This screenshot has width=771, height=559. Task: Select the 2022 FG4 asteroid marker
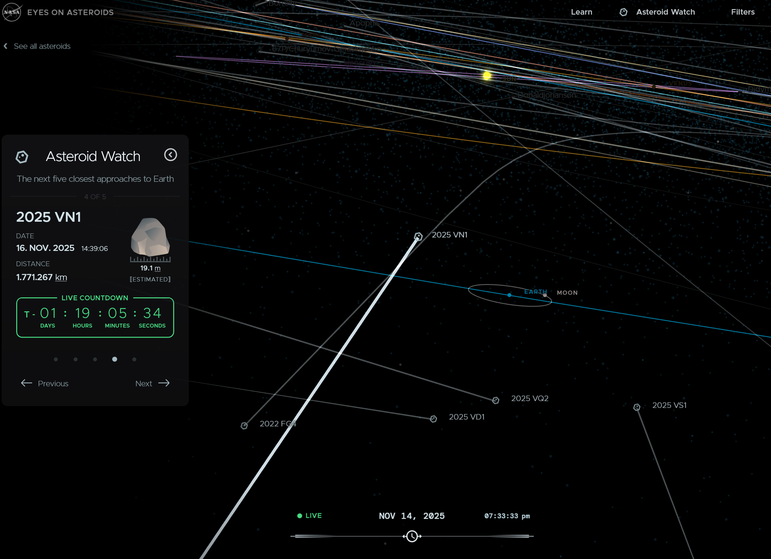(244, 425)
